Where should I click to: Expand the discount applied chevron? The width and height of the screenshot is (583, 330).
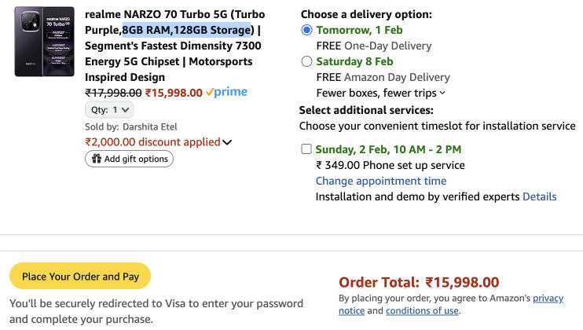227,142
